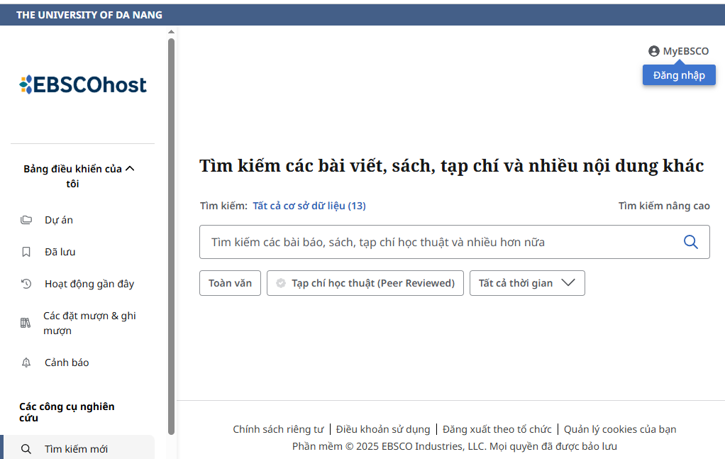The height and width of the screenshot is (459, 725).
Task: Open Hoạt động gần đây history icon
Action: click(x=26, y=283)
